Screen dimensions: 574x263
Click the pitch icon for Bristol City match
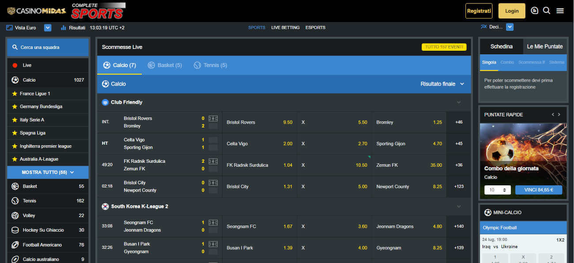coord(213,183)
